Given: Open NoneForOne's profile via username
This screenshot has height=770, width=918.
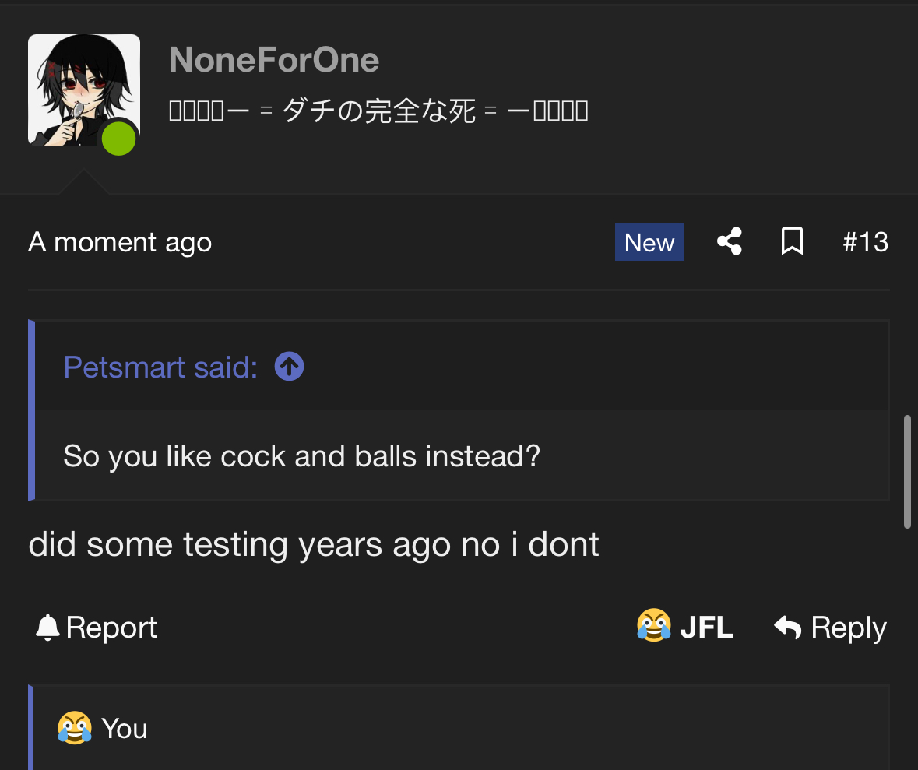Looking at the screenshot, I should point(274,60).
